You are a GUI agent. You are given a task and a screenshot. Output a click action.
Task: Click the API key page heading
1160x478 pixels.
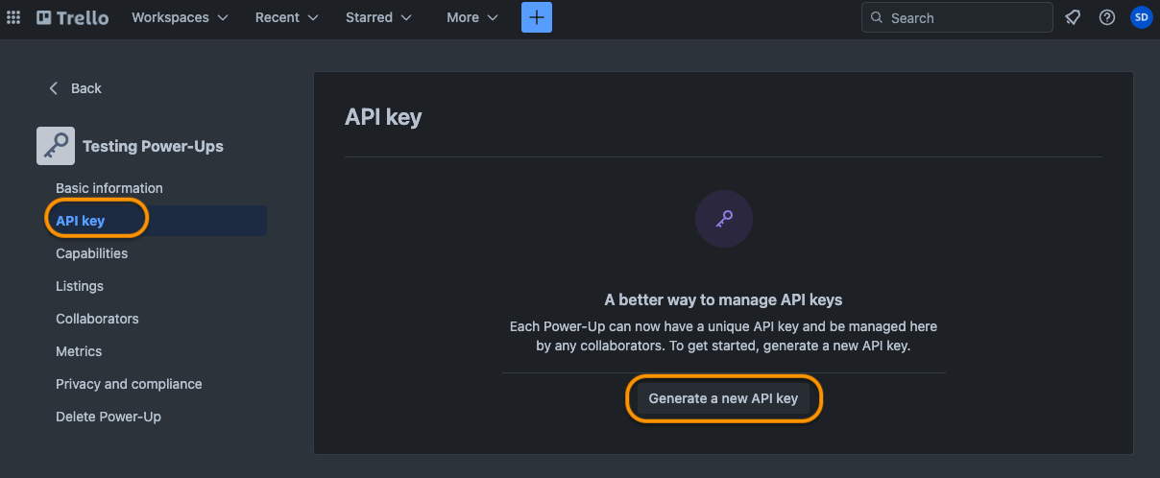(383, 117)
